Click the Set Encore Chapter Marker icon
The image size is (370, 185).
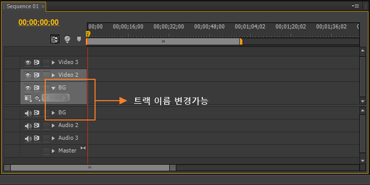coord(68,39)
